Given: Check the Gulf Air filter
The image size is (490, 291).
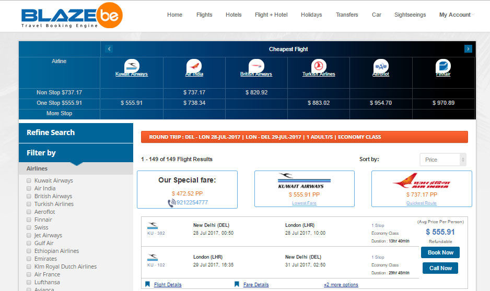Looking at the screenshot, I should click(29, 243).
